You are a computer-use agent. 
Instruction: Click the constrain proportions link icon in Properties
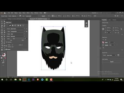(121, 29)
